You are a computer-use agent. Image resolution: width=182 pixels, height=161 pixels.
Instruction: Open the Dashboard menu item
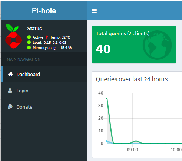tap(44, 74)
